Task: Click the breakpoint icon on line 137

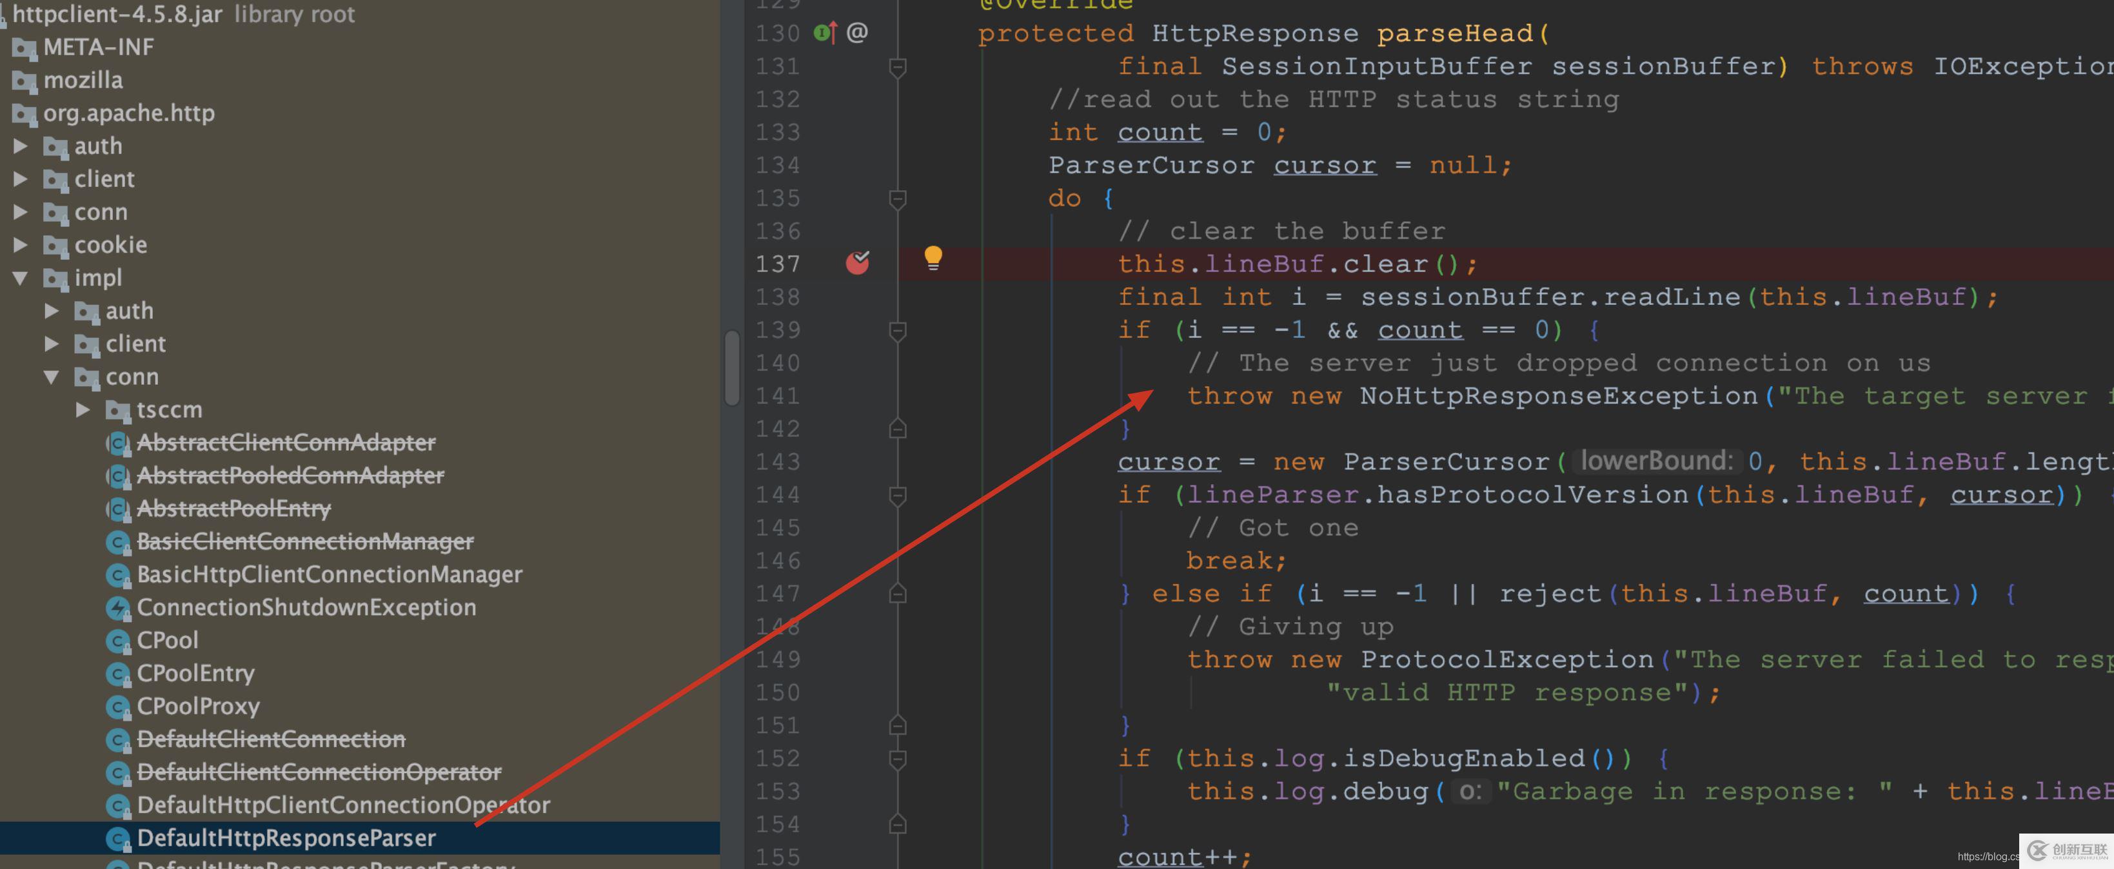Action: (857, 262)
